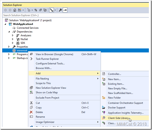Choose New Item... in the Add submenu
The height and width of the screenshot is (130, 152).
pyautogui.click(x=125, y=79)
